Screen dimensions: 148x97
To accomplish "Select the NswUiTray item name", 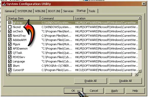I will 19,36.
